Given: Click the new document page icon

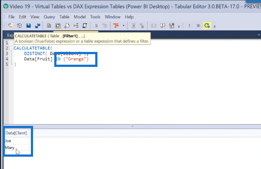Looking at the screenshot, I should pos(49,26).
